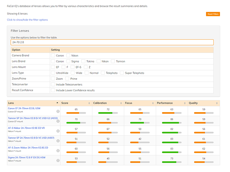Sort table by Lens column arrow

(57, 103)
